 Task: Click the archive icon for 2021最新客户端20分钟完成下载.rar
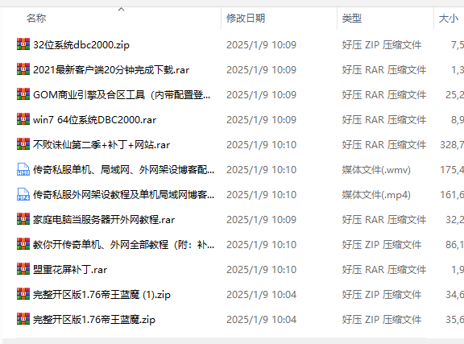23,69
